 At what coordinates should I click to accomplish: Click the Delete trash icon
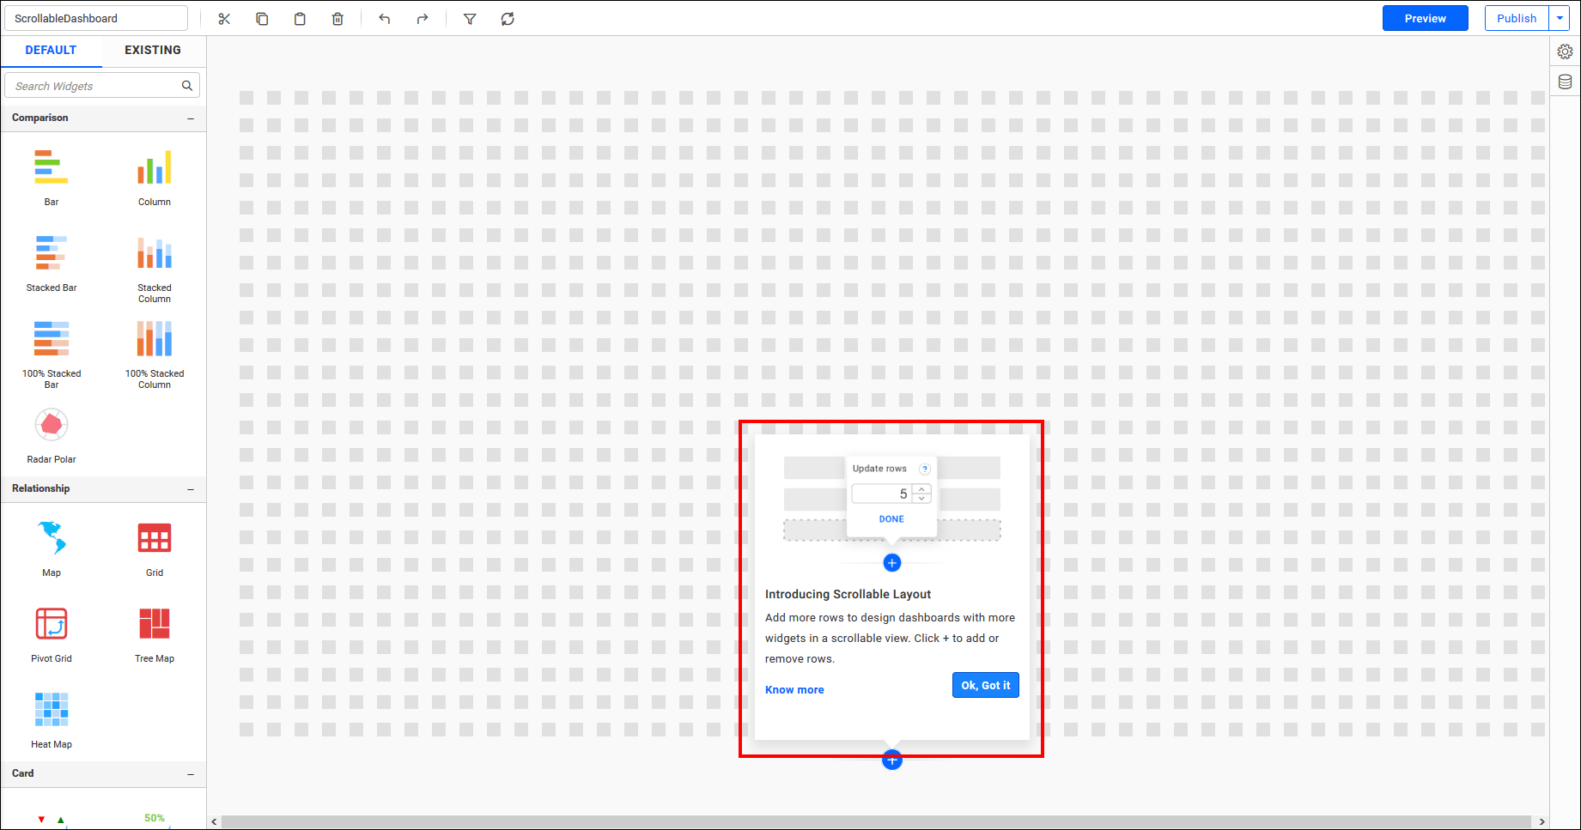pyautogui.click(x=337, y=19)
